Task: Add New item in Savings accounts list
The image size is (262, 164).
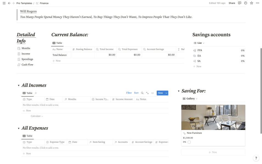Action: (219, 66)
